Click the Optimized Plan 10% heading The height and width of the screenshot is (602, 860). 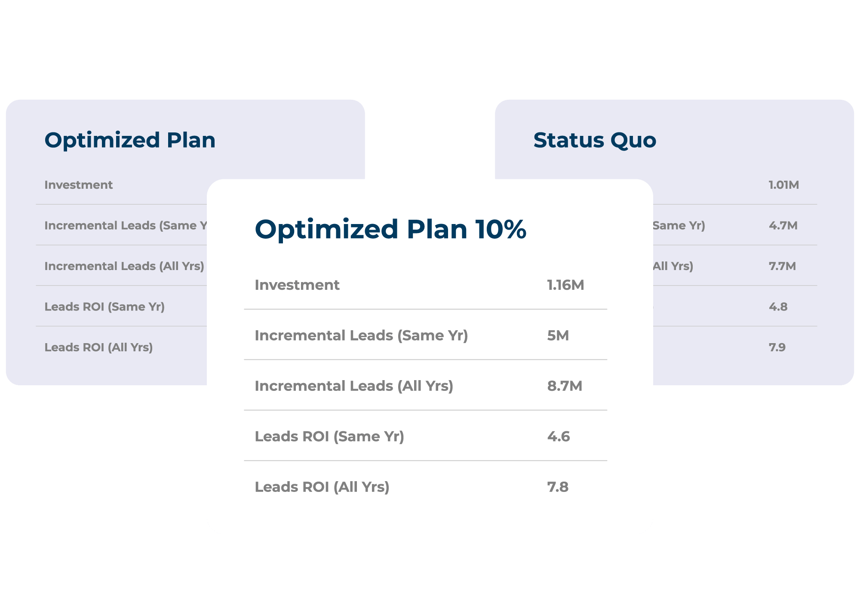[390, 229]
